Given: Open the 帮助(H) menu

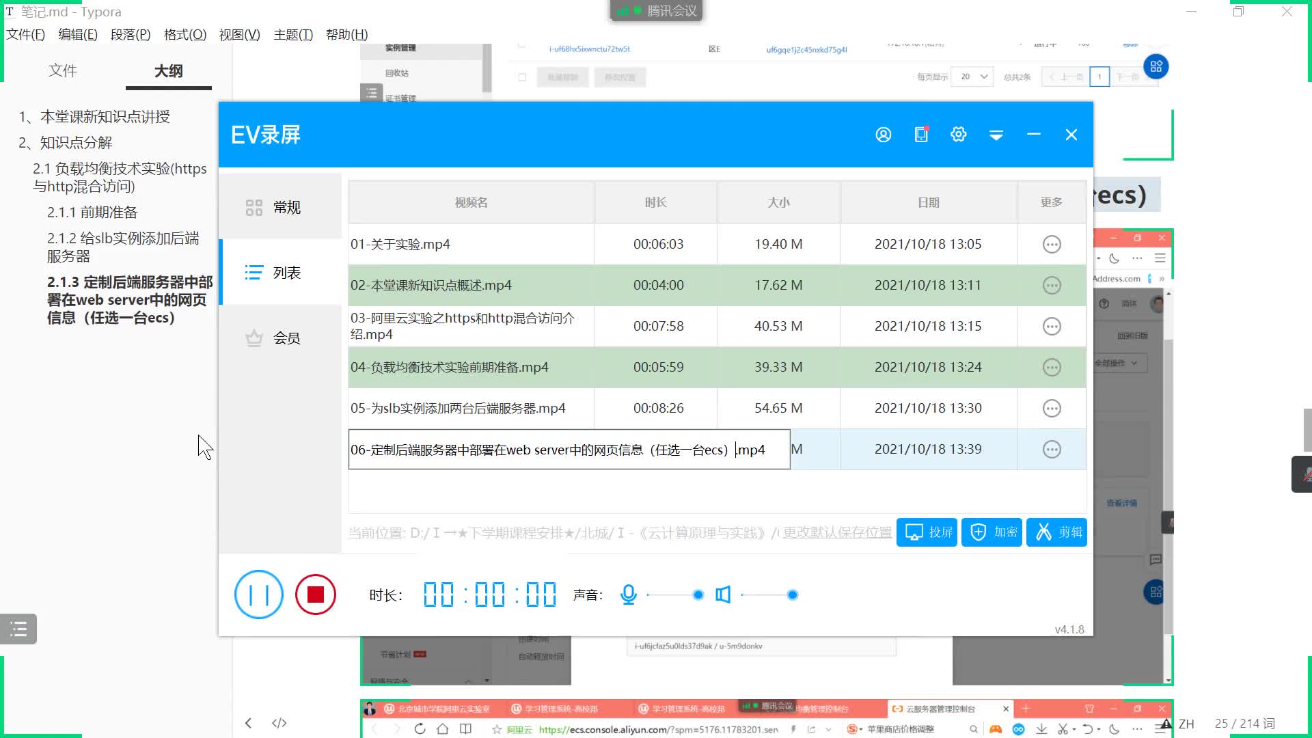Looking at the screenshot, I should click(346, 34).
